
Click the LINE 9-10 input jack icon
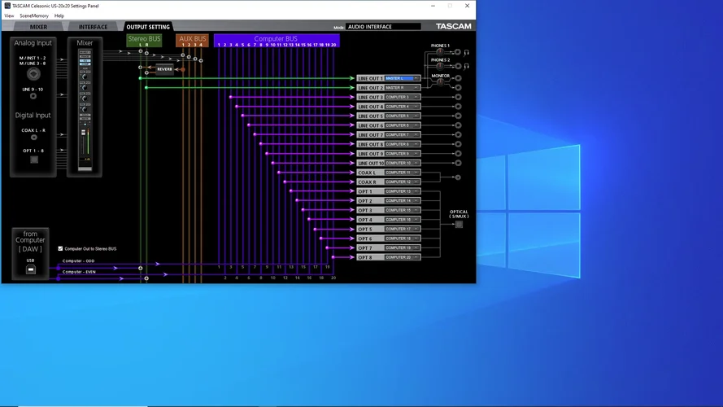point(34,98)
